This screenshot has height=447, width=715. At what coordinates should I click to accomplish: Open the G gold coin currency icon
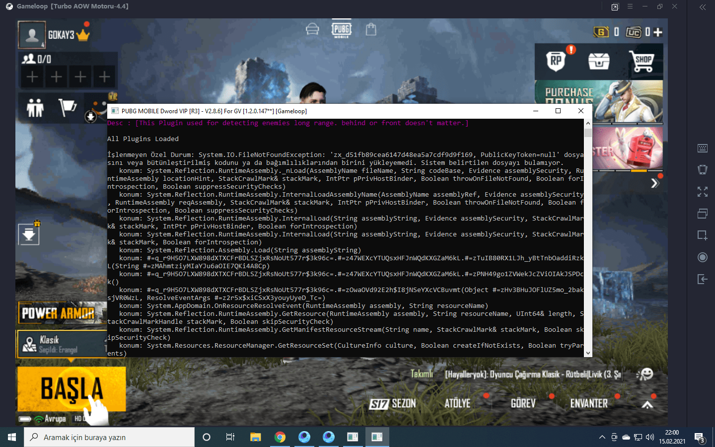pos(601,32)
